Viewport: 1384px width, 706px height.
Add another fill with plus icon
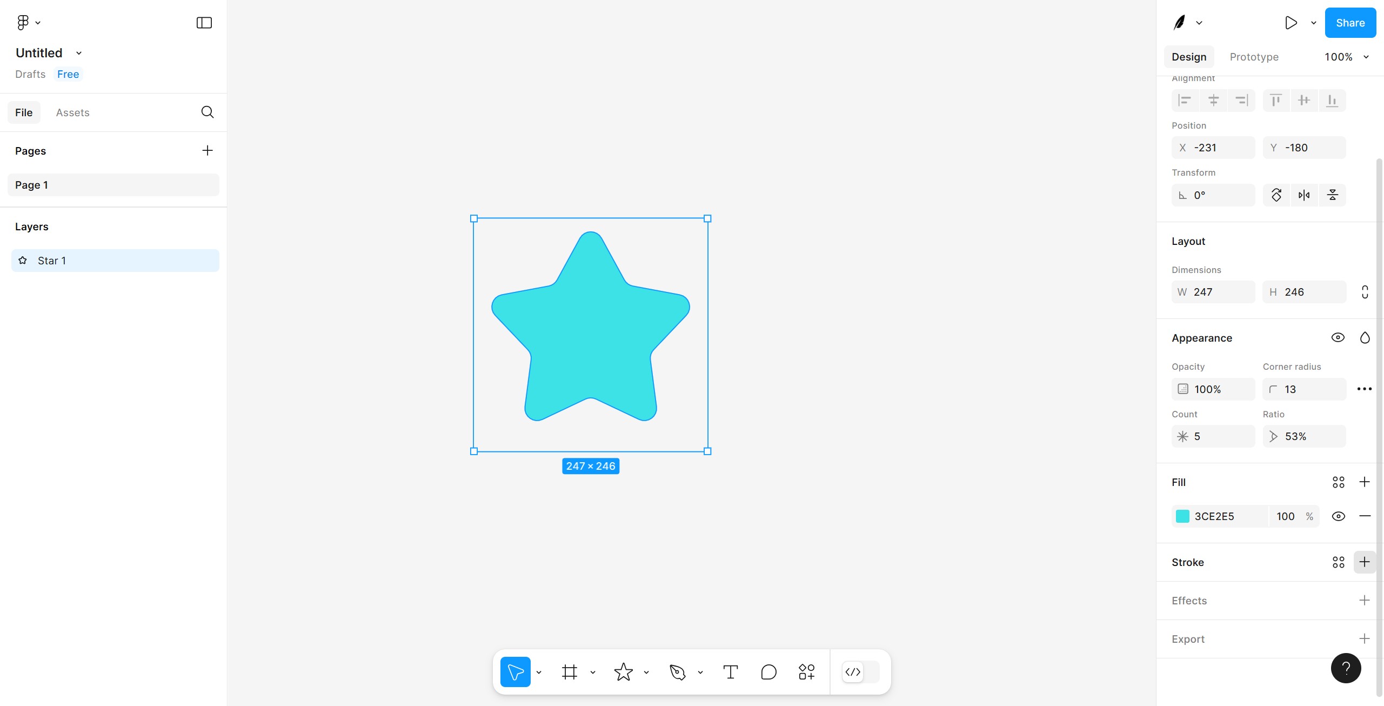(x=1365, y=482)
